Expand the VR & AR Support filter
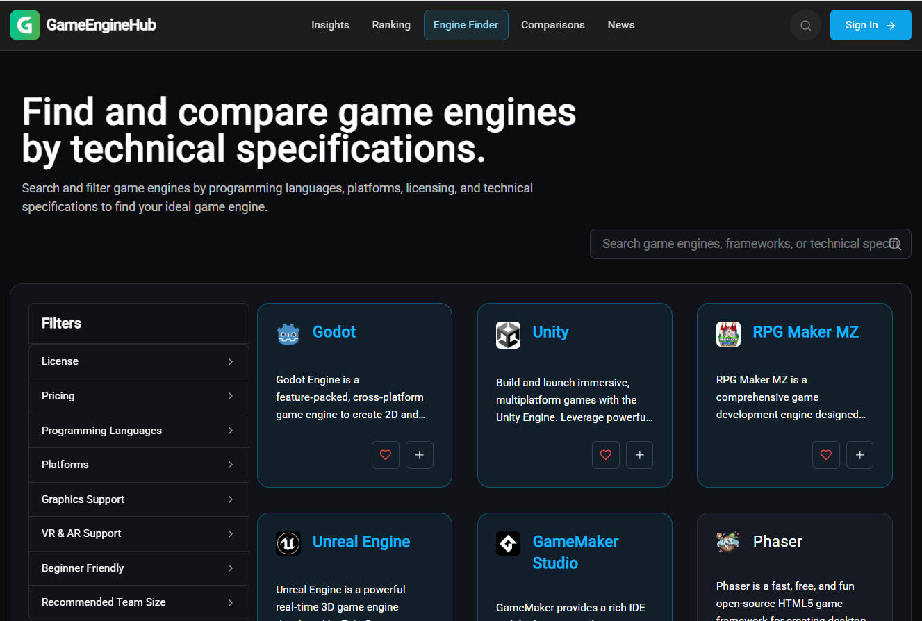This screenshot has width=922, height=621. point(138,533)
